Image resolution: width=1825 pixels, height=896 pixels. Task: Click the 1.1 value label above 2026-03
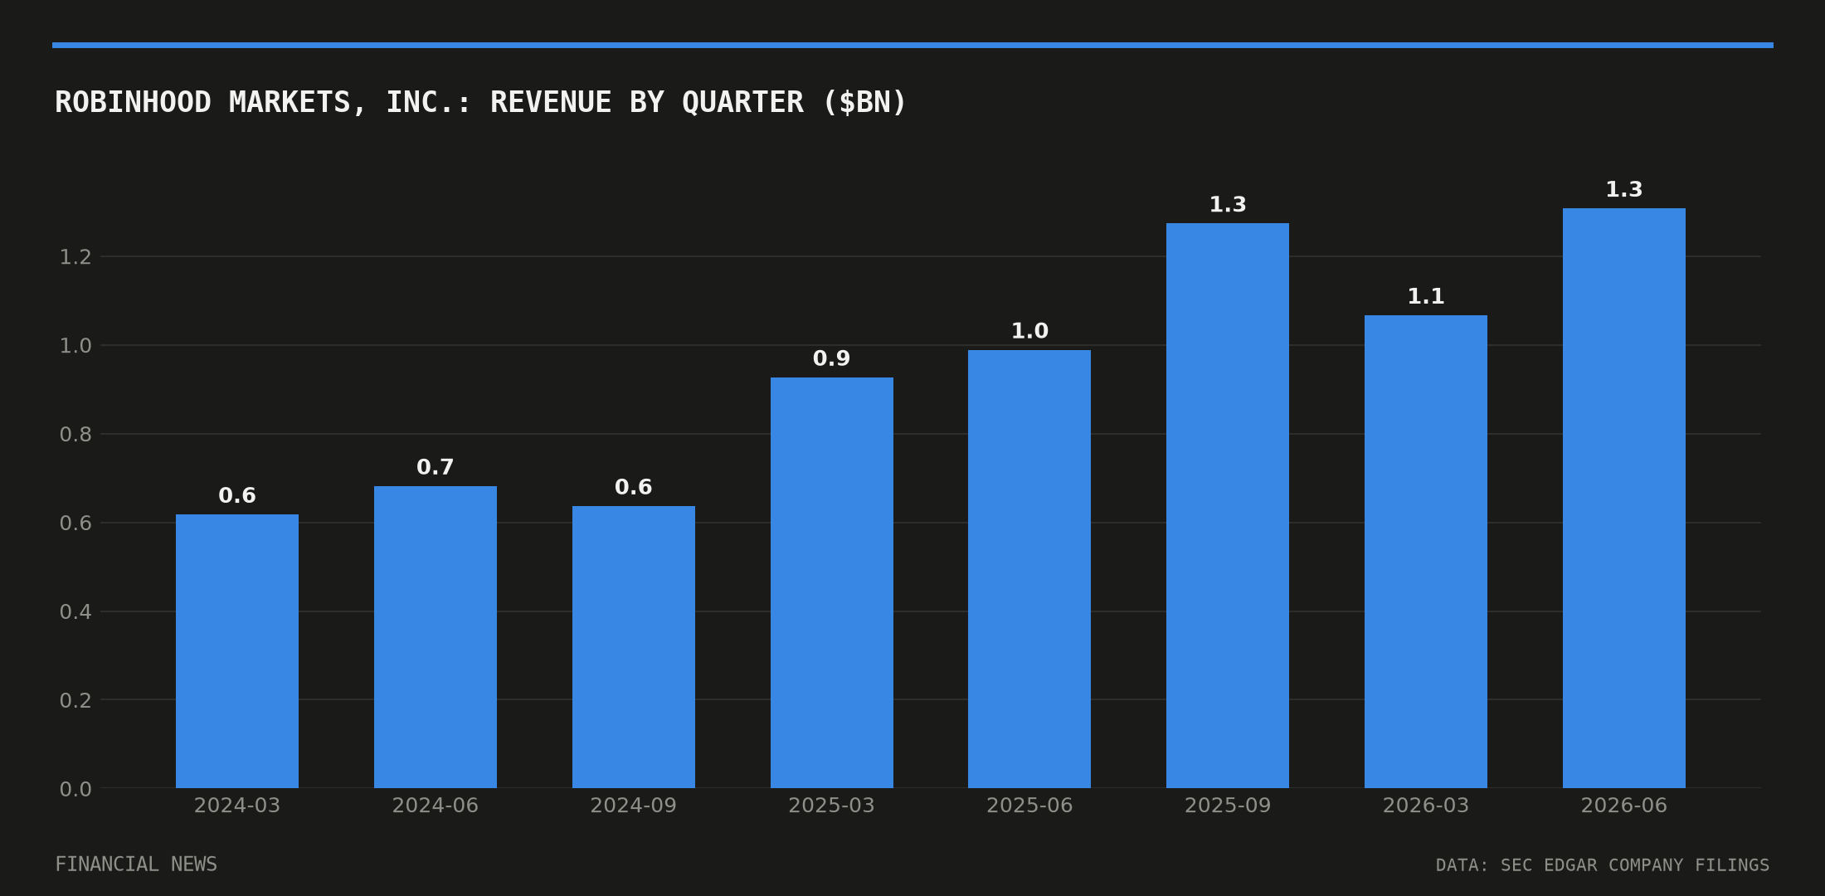point(1426,297)
